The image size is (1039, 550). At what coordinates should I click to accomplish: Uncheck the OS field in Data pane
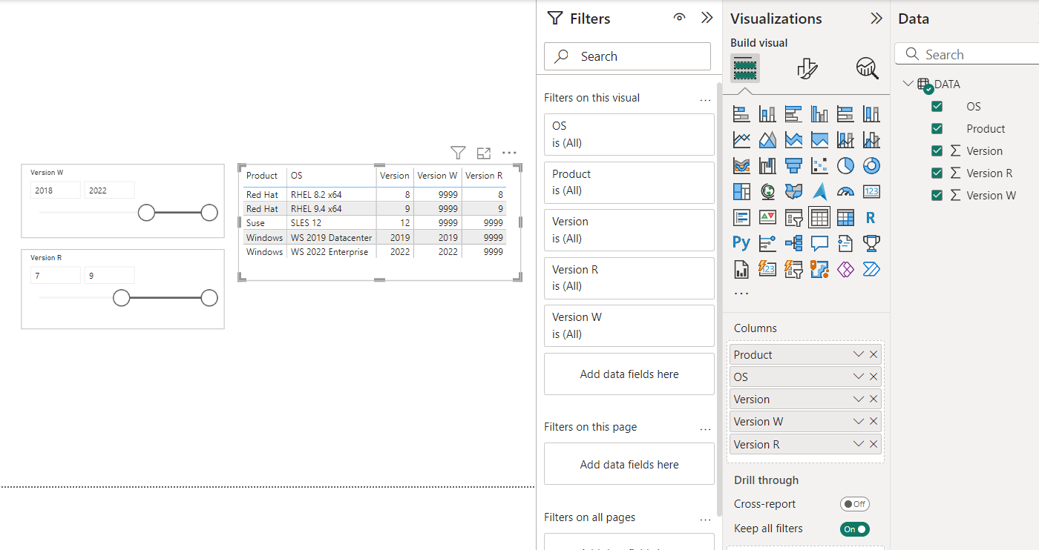point(937,107)
